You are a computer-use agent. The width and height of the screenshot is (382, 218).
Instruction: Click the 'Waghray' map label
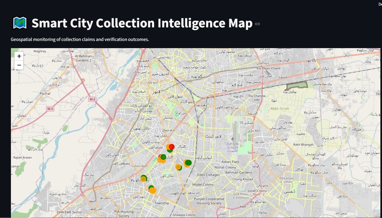tap(39, 51)
